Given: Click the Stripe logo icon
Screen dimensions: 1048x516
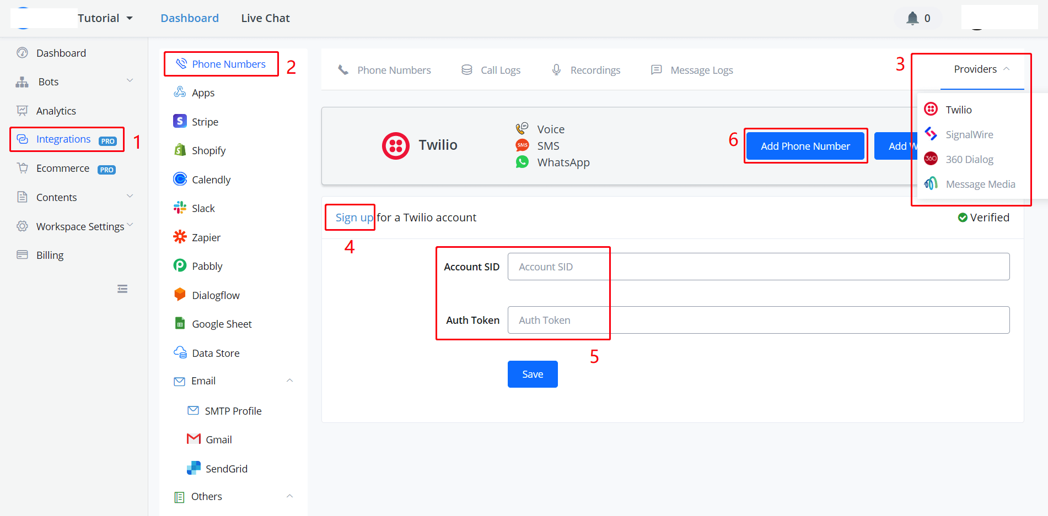Looking at the screenshot, I should (x=180, y=121).
